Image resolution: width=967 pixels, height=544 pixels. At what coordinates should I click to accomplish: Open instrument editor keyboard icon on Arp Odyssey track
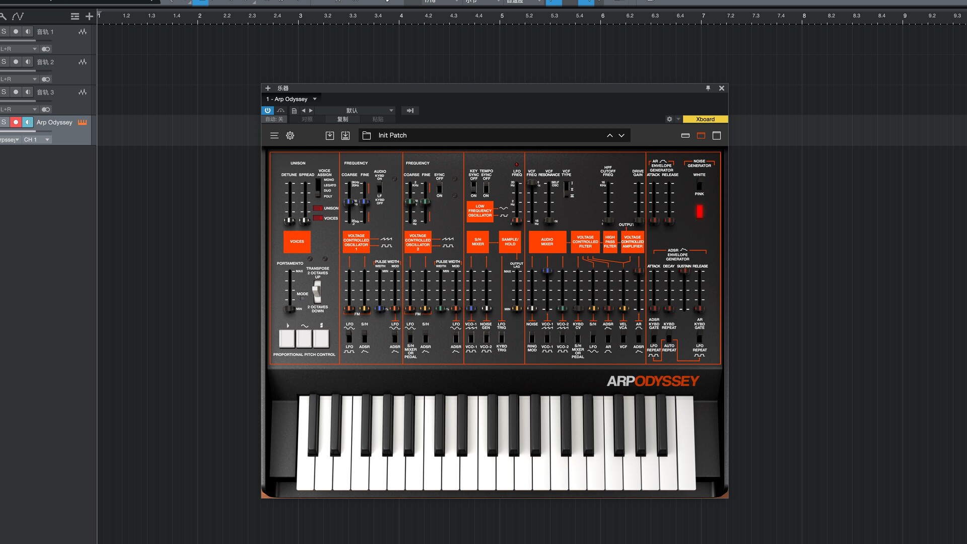[x=83, y=122]
